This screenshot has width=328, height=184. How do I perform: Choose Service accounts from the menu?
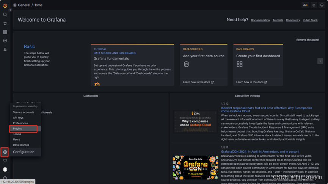point(24,112)
